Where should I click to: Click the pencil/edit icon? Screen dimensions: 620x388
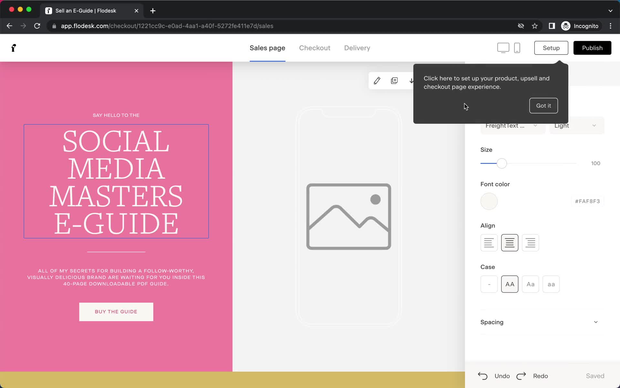point(377,81)
